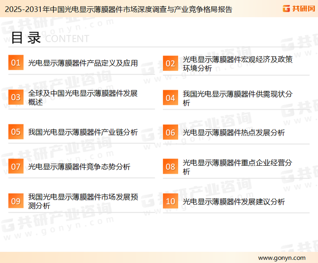Open chapter 光电显示薄膜器件热点发展分析
318x263 pixels.
point(234,133)
